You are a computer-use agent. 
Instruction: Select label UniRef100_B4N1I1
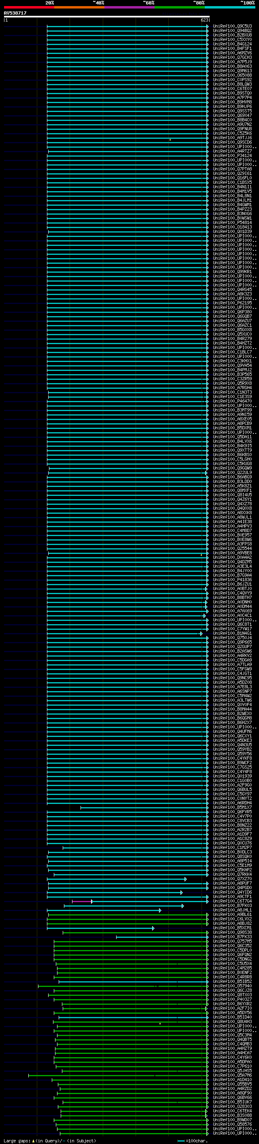pyautogui.click(x=232, y=187)
